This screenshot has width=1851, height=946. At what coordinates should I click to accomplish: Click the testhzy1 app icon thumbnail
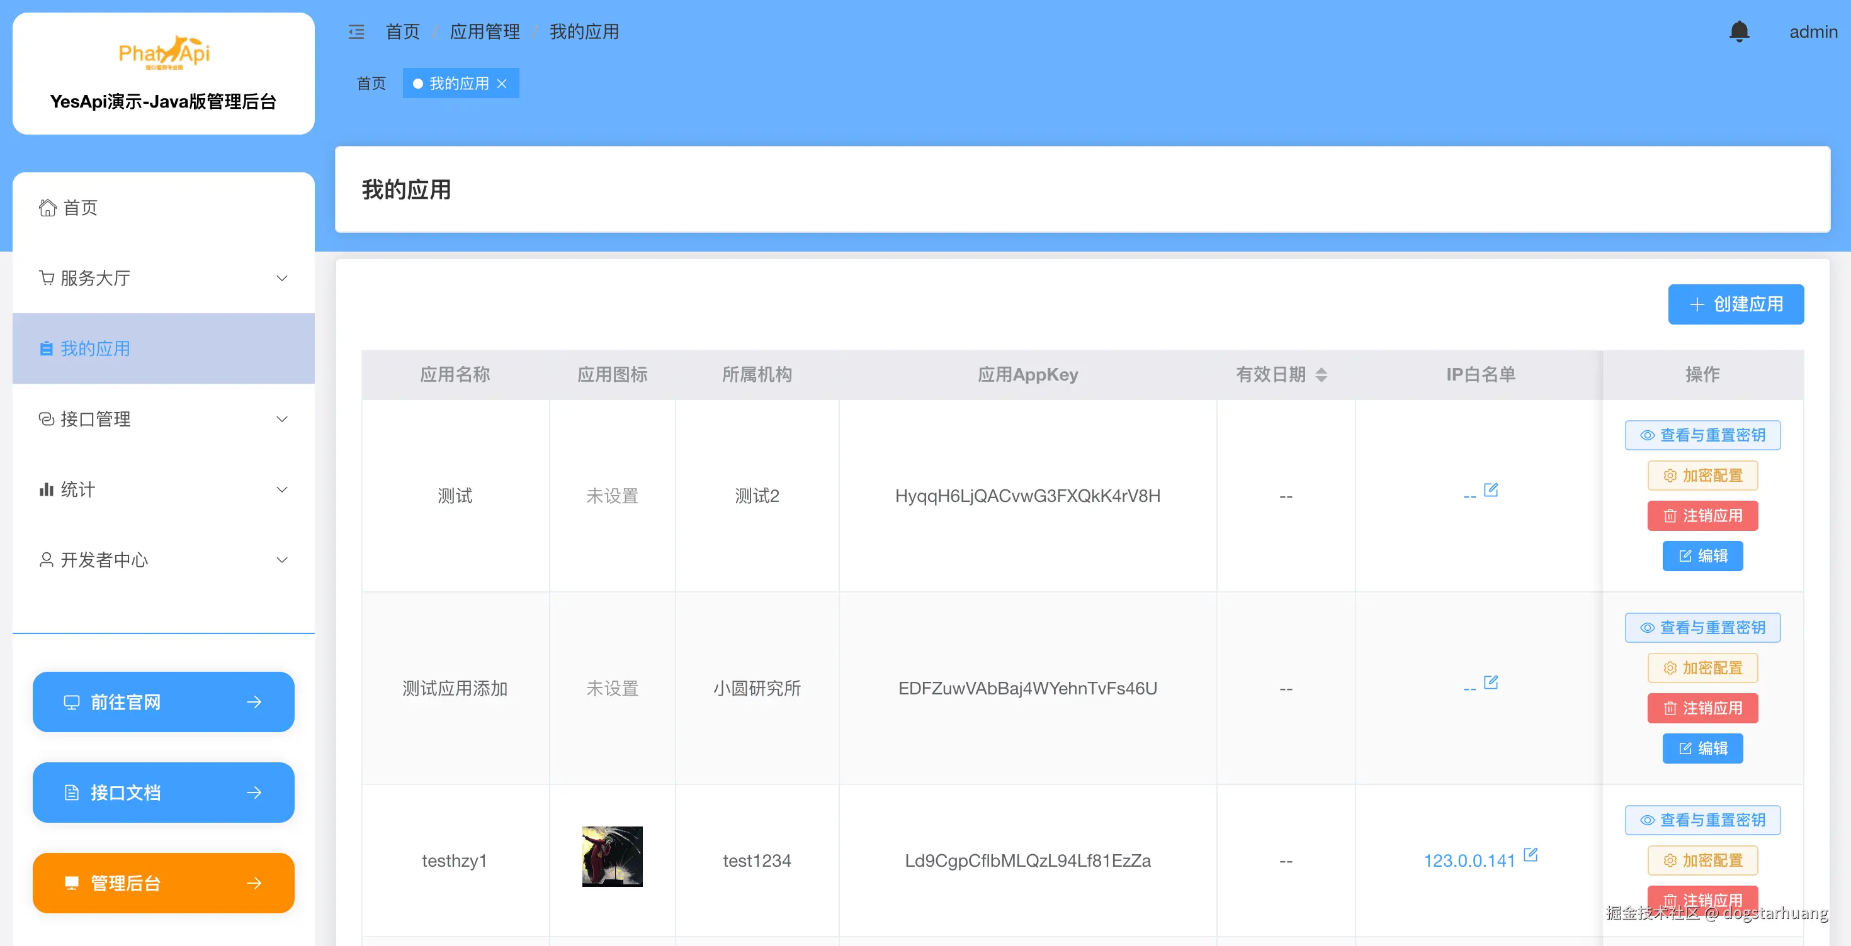point(612,856)
